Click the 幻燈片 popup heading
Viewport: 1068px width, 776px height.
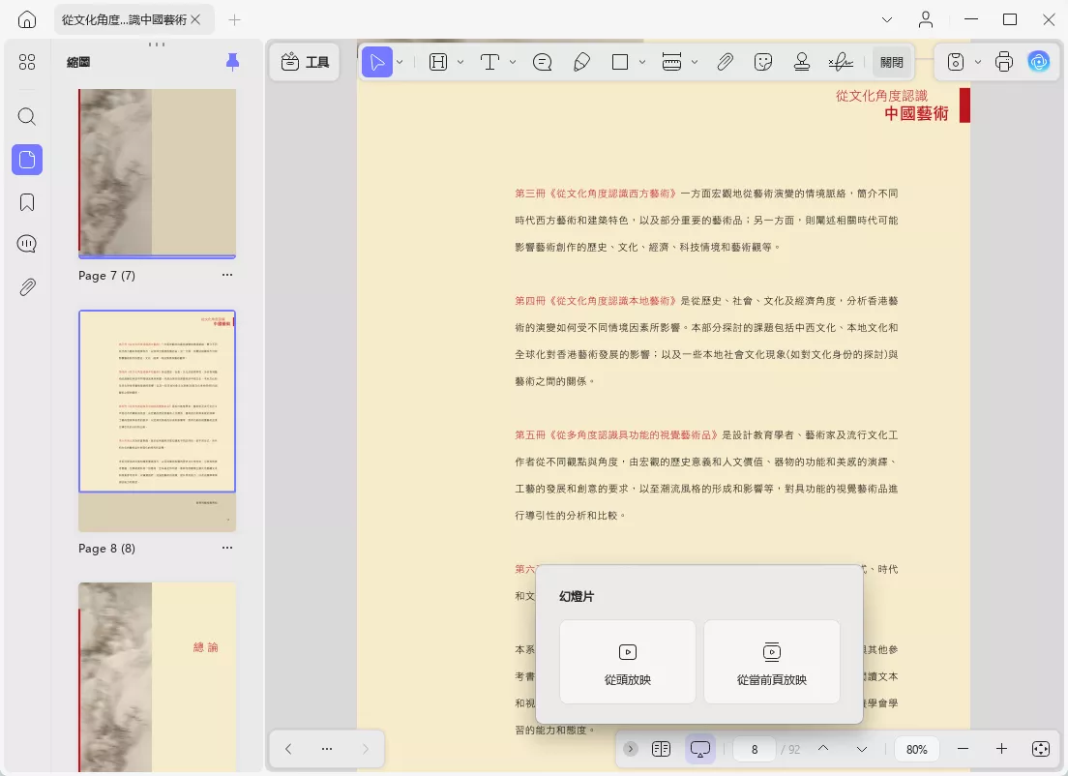tap(577, 596)
